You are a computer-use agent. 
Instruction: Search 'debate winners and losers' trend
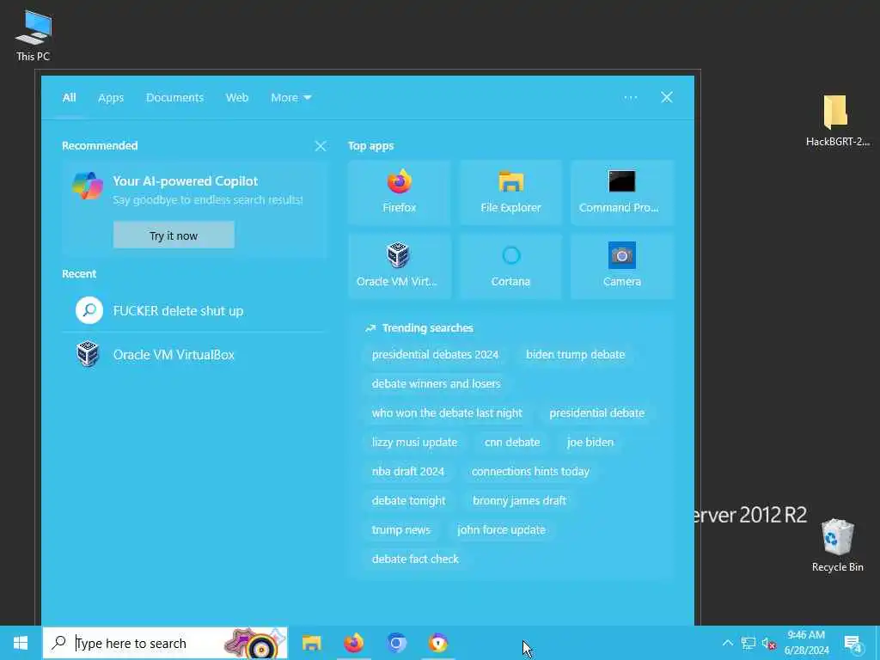click(x=436, y=384)
